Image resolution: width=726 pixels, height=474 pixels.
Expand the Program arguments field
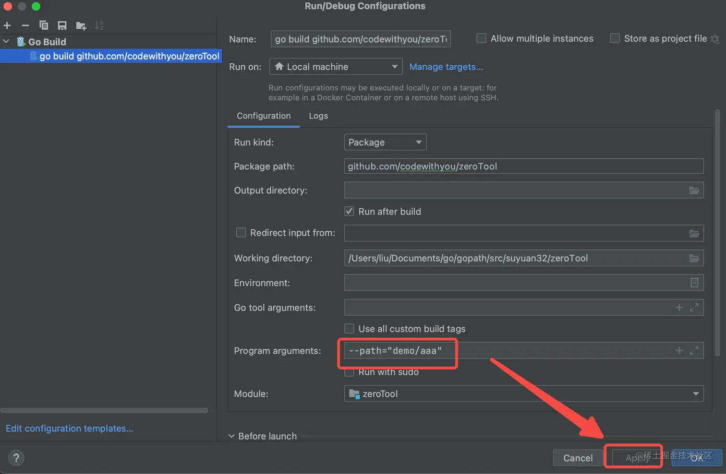694,351
